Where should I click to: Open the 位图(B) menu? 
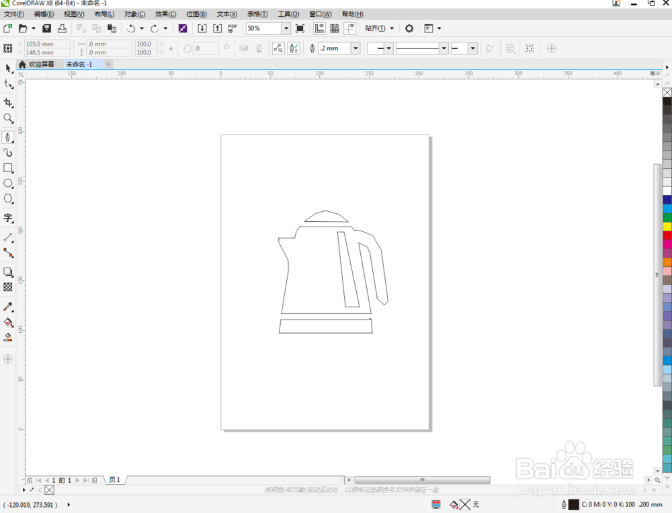pos(196,14)
